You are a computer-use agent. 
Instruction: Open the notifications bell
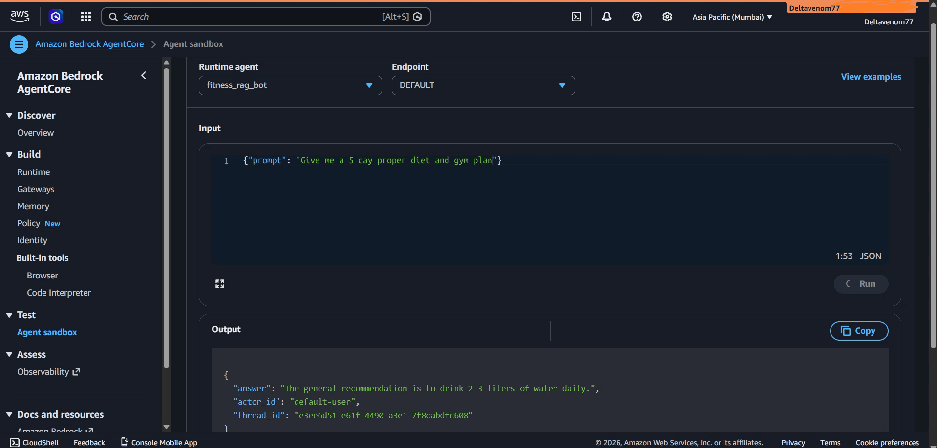point(607,17)
